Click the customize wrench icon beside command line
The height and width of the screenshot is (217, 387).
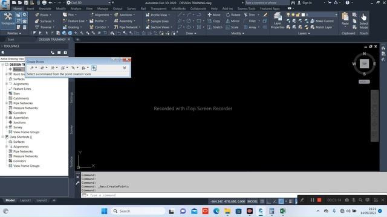tap(77, 183)
